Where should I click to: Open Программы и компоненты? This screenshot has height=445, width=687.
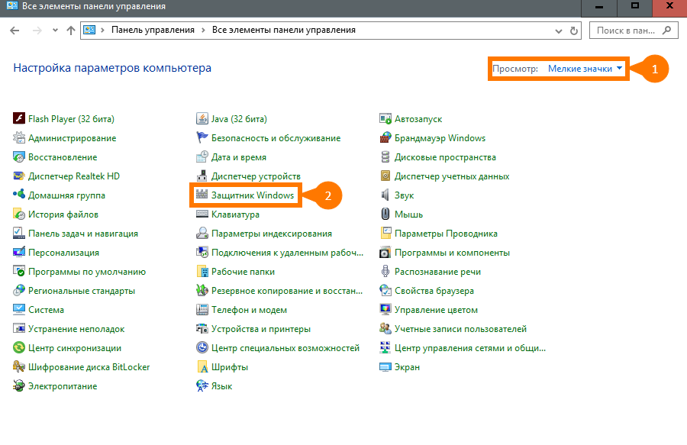(x=452, y=253)
